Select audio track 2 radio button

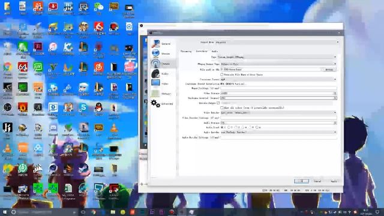pyautogui.click(x=229, y=127)
